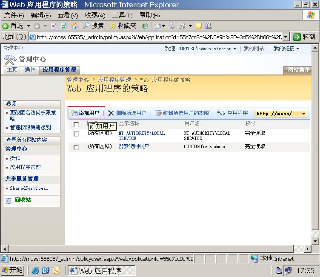320x277 pixels.
Task: Expand the Back button history dropdown
Action: pos(29,26)
